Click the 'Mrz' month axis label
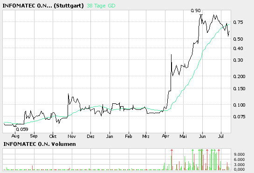The width and height of the screenshot is (254, 173). tap(146, 136)
